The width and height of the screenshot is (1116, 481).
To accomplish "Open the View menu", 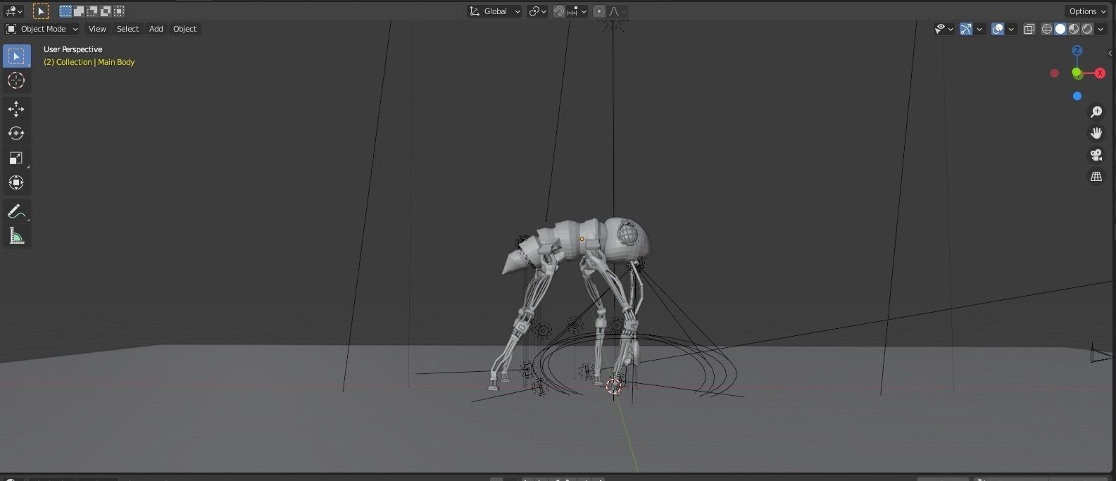I will pos(97,29).
